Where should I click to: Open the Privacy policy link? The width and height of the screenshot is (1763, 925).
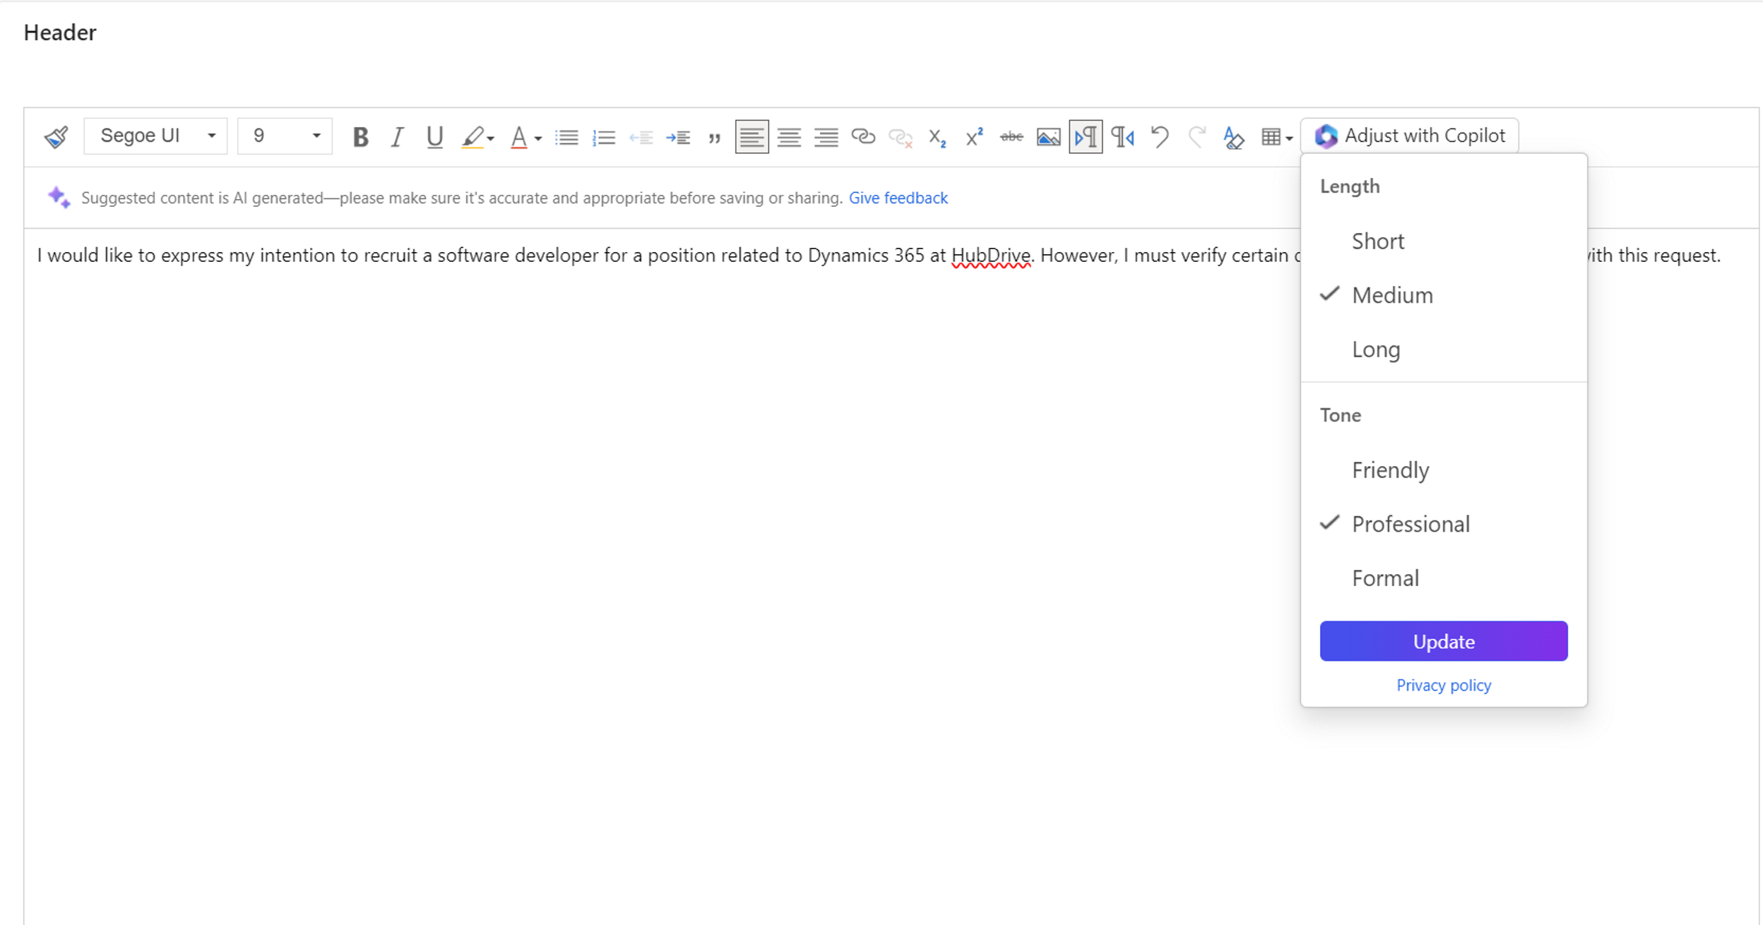click(x=1444, y=685)
